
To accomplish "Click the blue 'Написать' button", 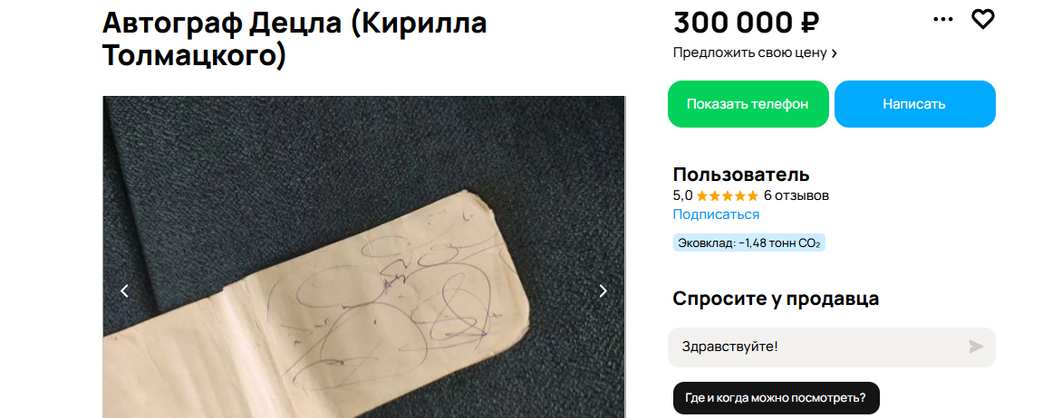I will point(914,104).
